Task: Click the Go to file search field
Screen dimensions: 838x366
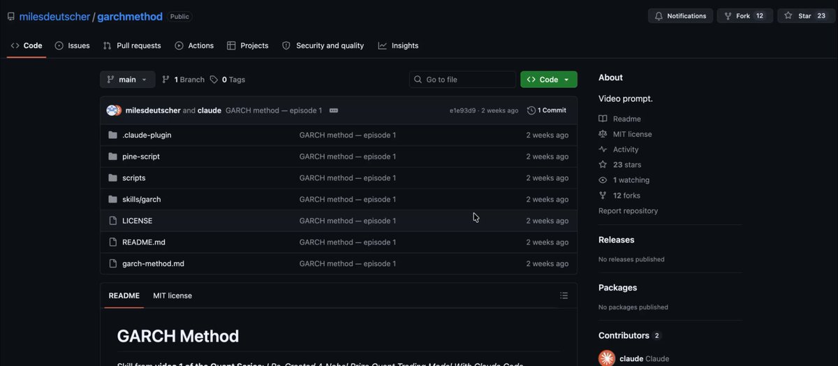Action: (x=462, y=80)
